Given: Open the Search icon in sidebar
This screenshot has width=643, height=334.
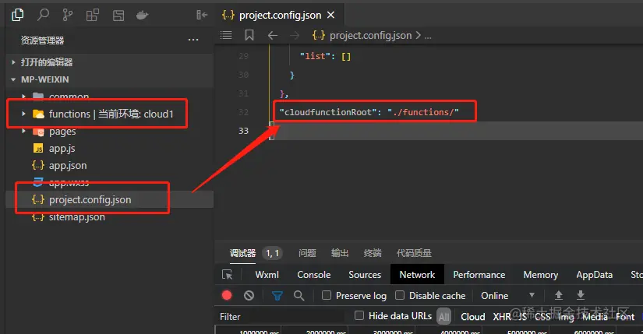Looking at the screenshot, I should (x=43, y=15).
